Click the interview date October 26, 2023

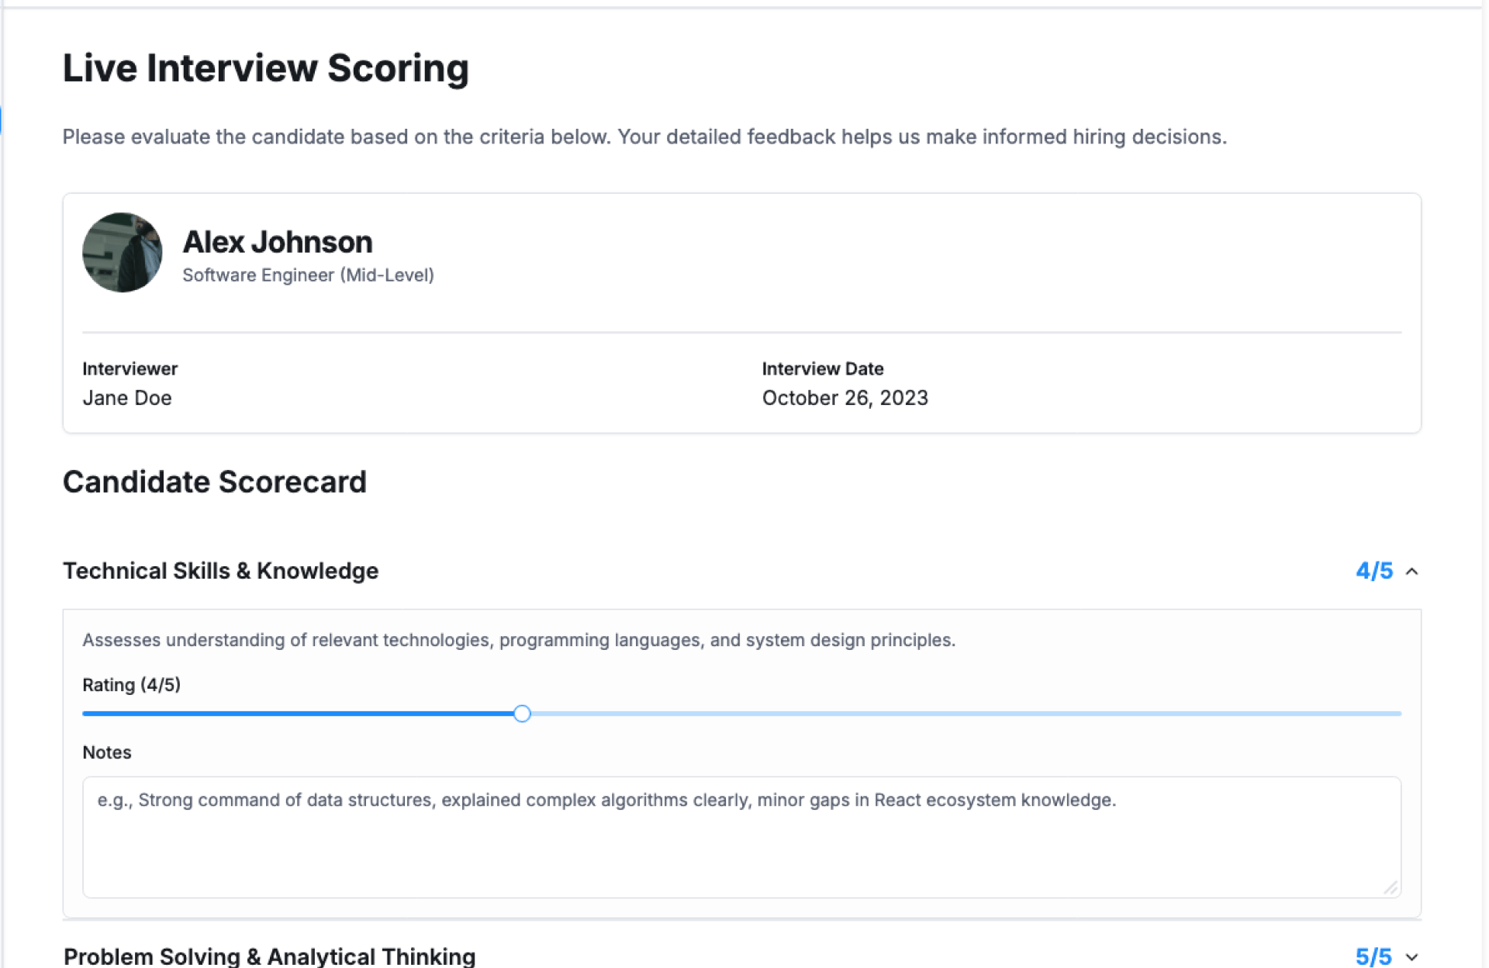point(845,398)
